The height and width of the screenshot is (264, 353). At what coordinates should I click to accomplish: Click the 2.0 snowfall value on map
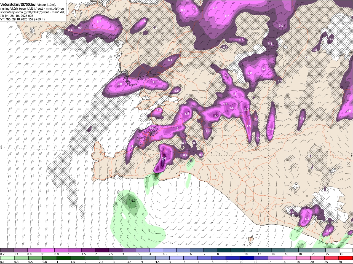(246, 109)
